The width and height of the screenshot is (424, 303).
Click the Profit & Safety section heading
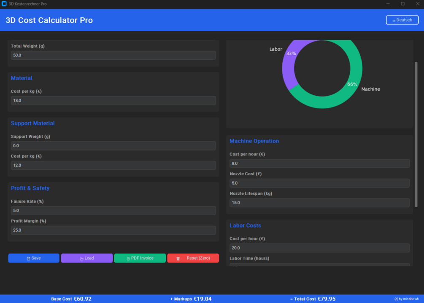coord(30,188)
